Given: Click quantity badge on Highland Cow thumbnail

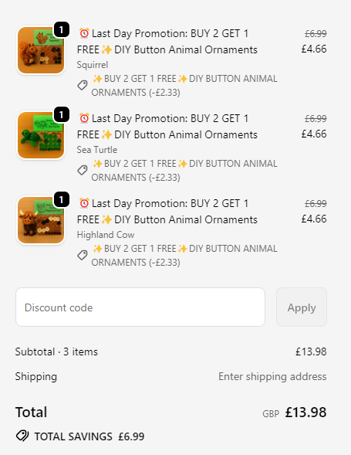Looking at the screenshot, I should click(62, 199).
